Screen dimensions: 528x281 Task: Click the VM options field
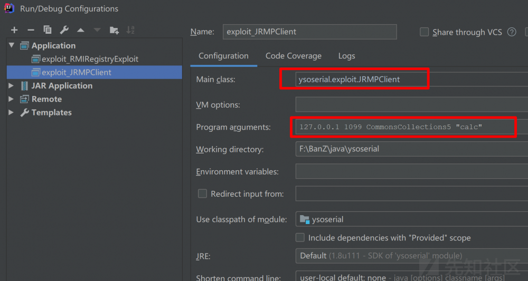click(x=411, y=104)
